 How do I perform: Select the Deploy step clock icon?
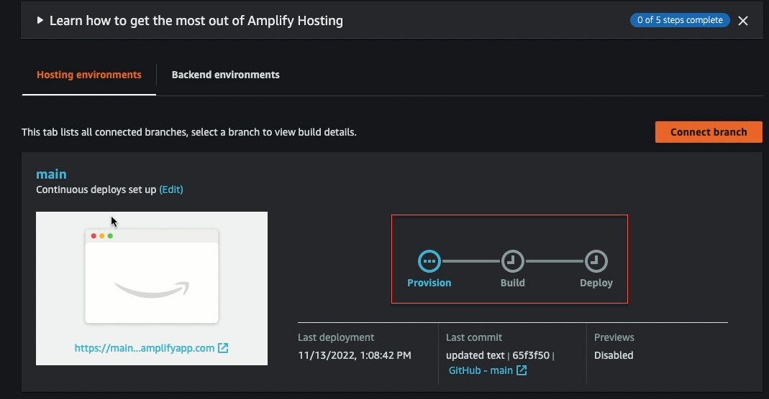pyautogui.click(x=596, y=261)
